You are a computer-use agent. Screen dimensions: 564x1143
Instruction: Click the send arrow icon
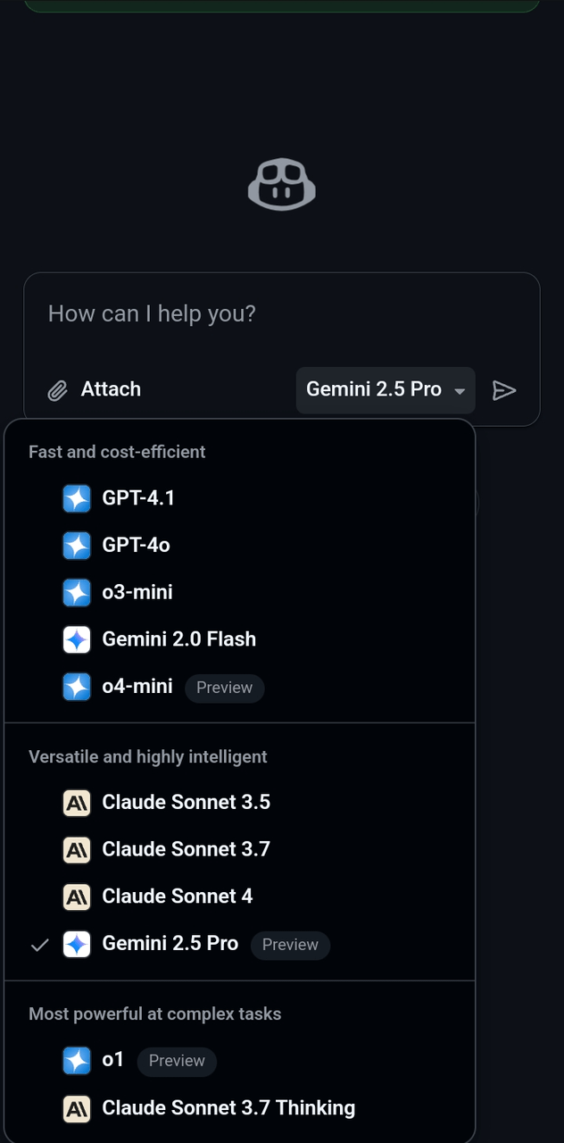pos(504,390)
